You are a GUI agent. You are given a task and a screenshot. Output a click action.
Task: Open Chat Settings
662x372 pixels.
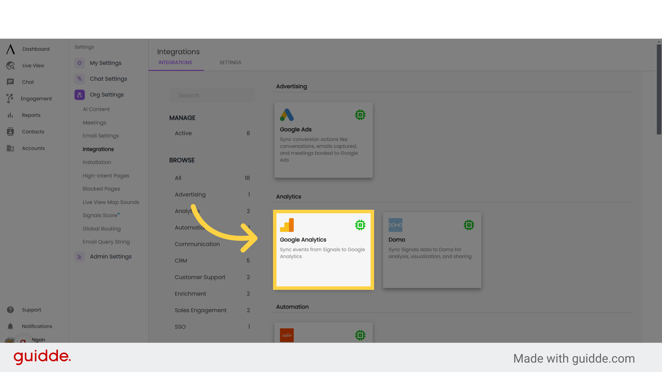tap(108, 79)
